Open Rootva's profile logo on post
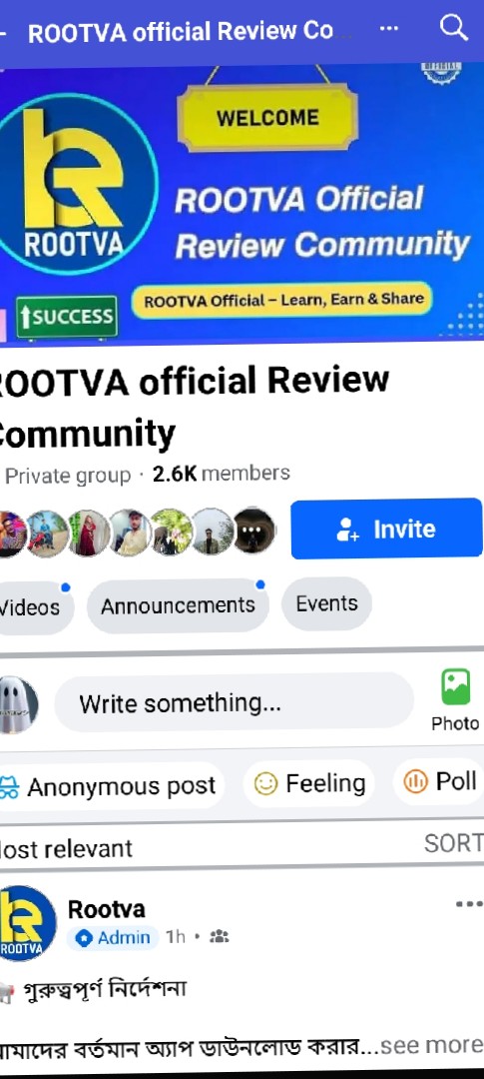The height and width of the screenshot is (1079, 484). (26, 923)
